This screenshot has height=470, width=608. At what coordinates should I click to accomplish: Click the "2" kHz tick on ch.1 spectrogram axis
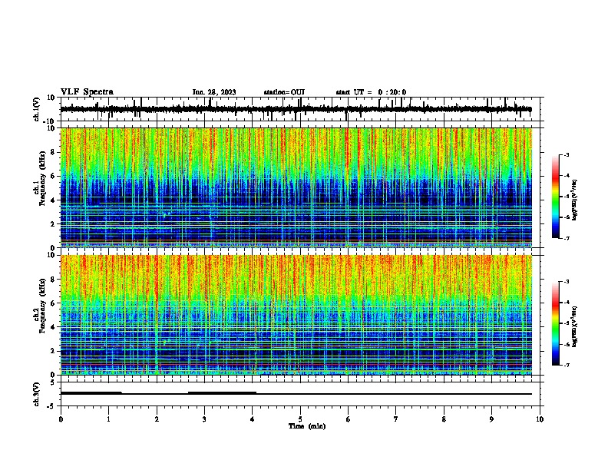pyautogui.click(x=54, y=223)
